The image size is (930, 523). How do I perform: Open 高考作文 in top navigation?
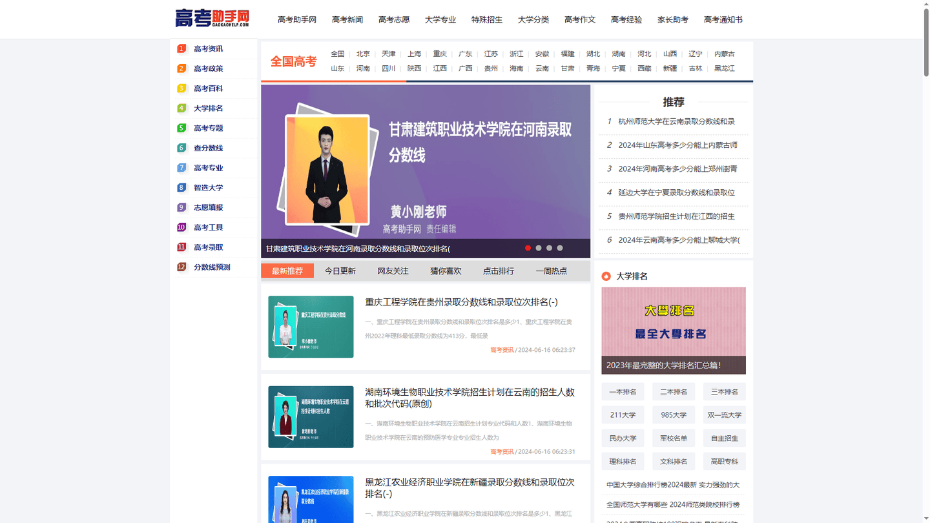click(580, 19)
